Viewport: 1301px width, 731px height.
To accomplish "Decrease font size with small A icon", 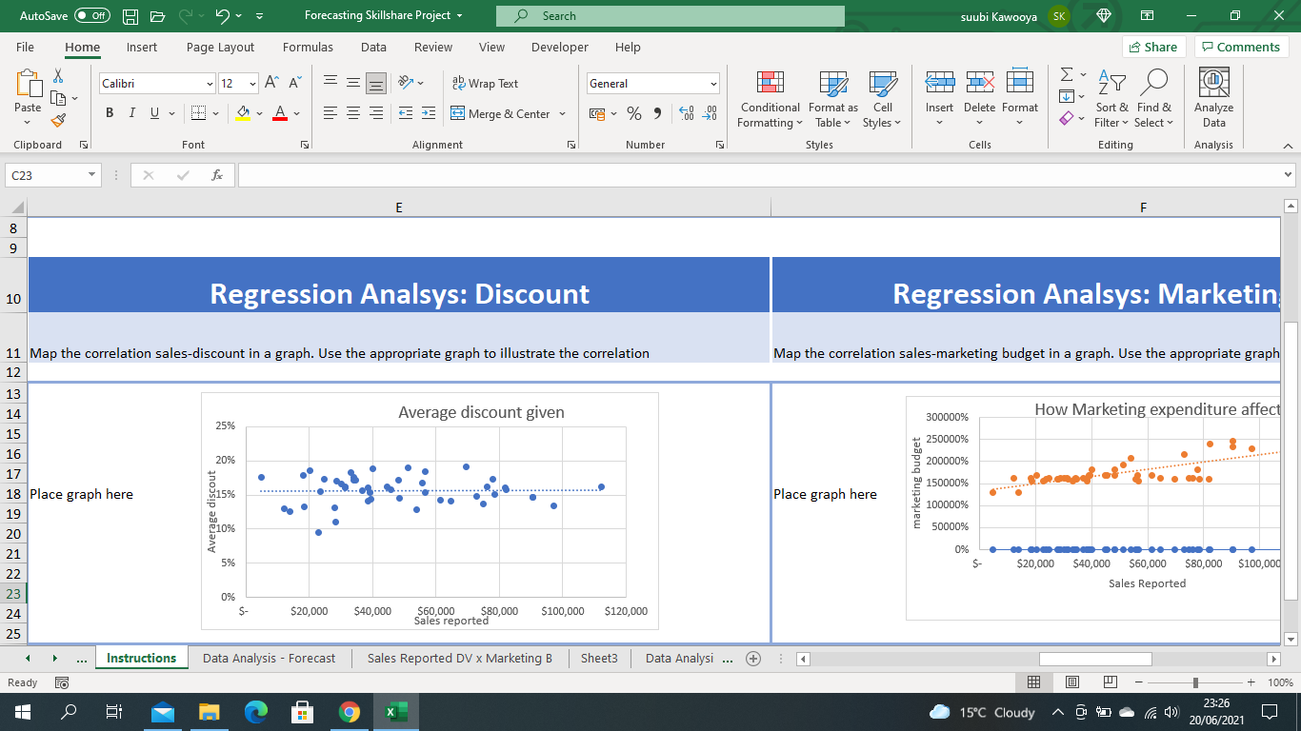I will click(x=293, y=83).
